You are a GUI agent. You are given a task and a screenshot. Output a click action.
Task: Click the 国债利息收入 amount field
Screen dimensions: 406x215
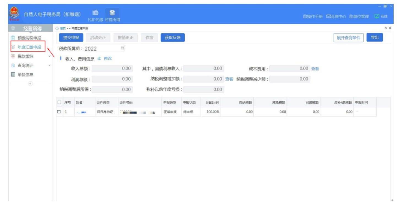pyautogui.click(x=204, y=69)
